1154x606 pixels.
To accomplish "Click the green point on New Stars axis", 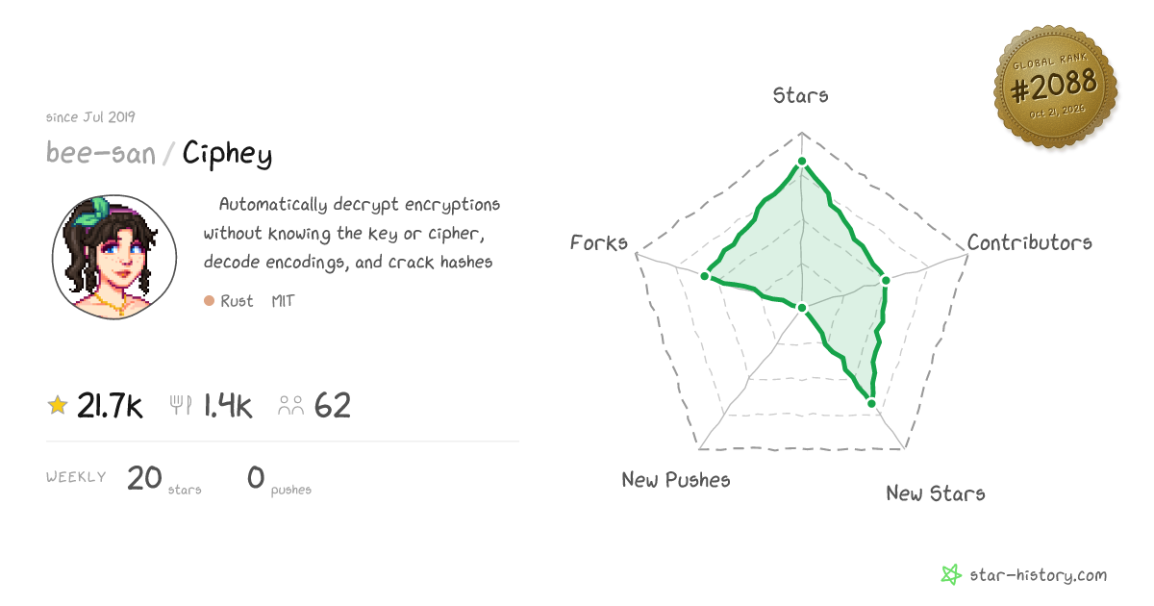I will pos(871,403).
